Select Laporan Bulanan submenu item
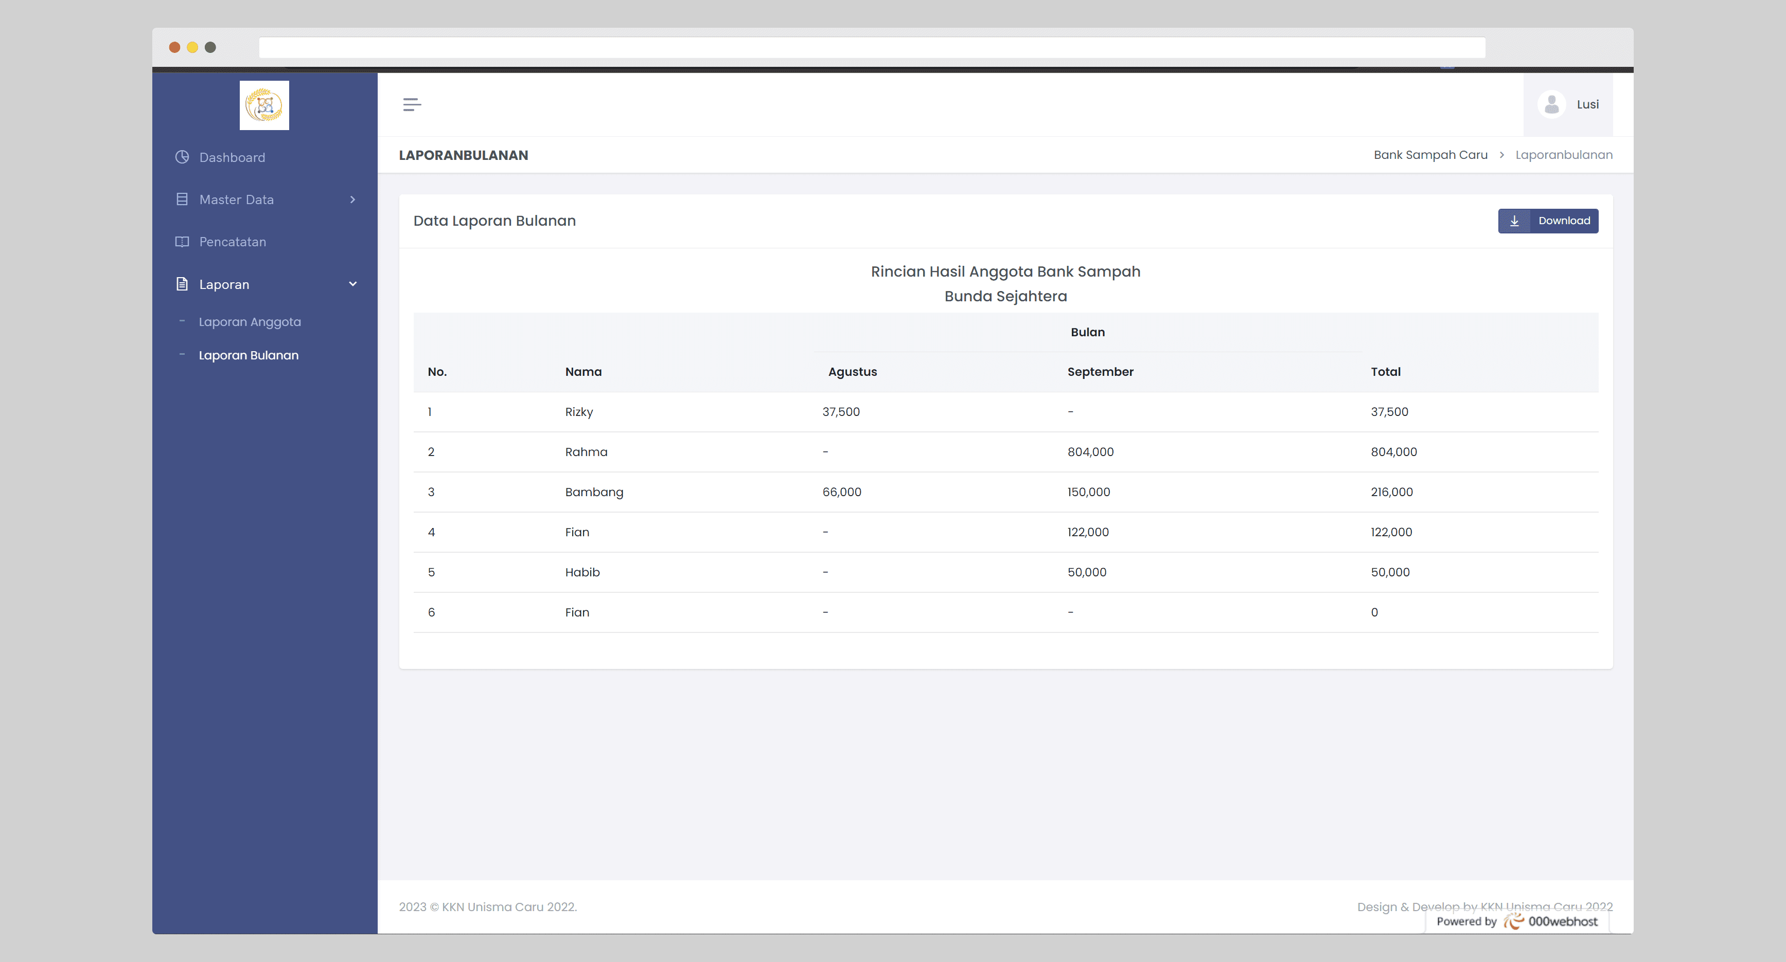This screenshot has width=1786, height=962. (248, 355)
